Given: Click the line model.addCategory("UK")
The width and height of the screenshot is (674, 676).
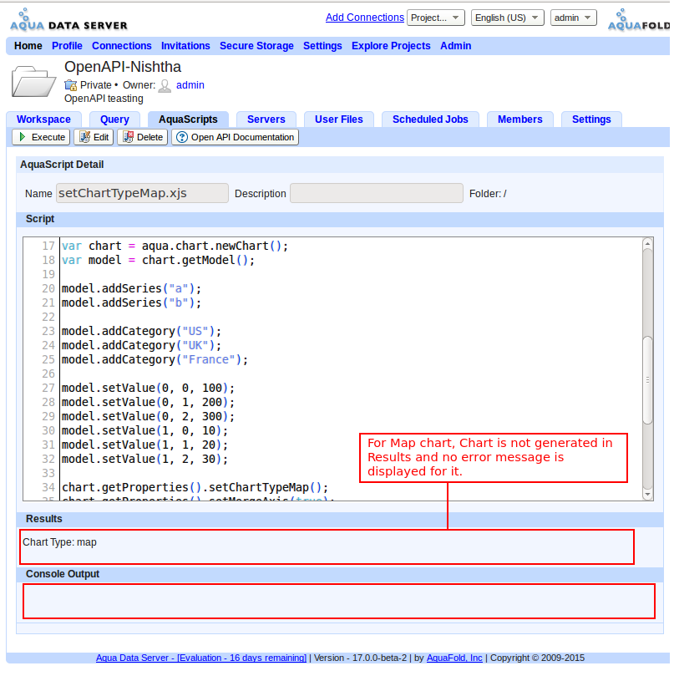Looking at the screenshot, I should [x=141, y=346].
